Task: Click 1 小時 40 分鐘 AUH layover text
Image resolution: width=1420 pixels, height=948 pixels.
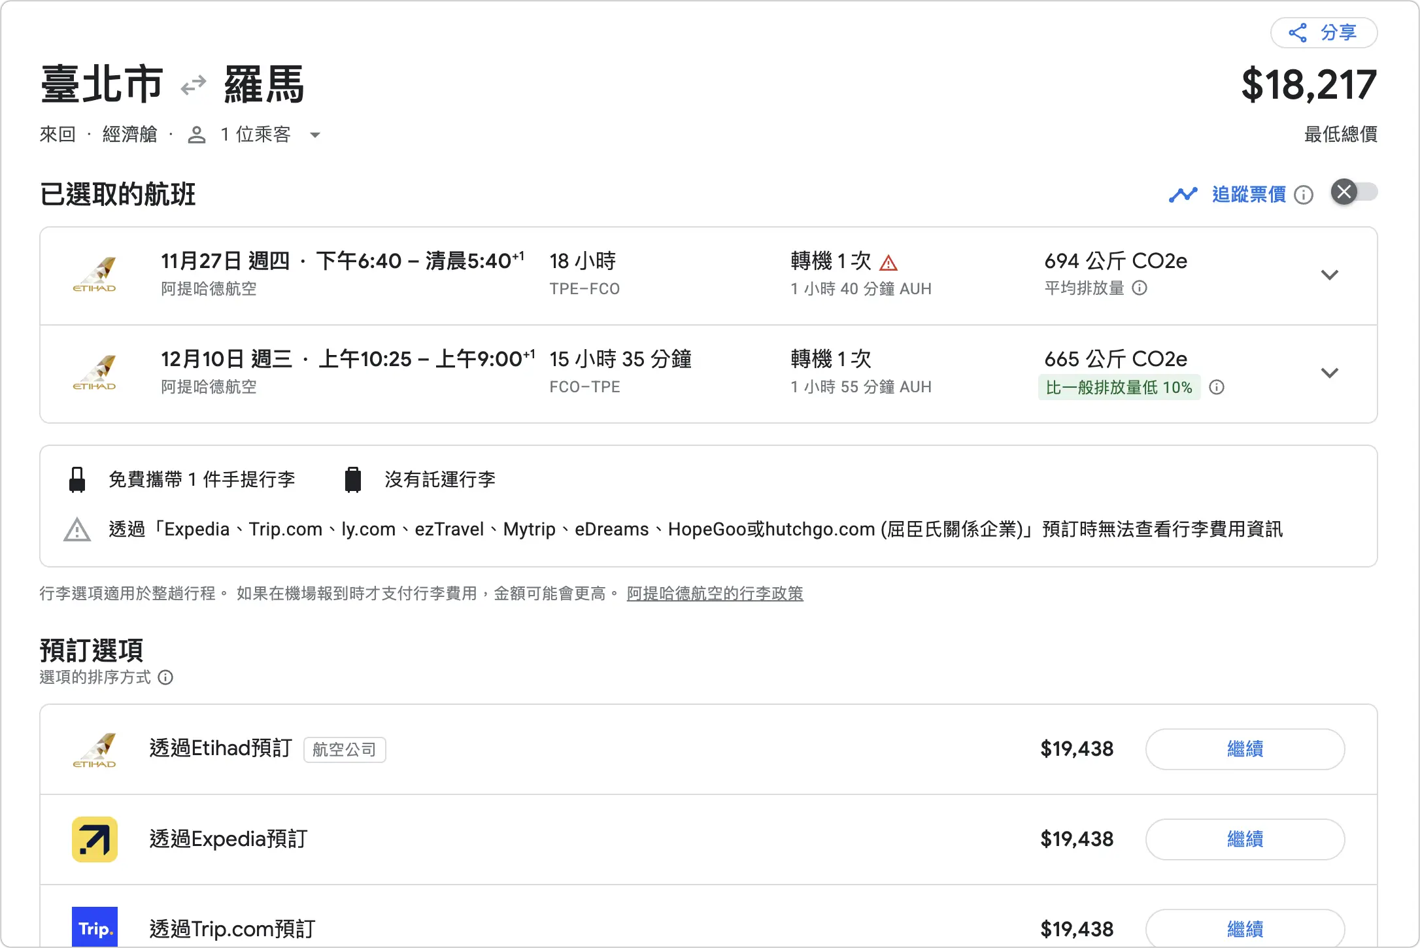Action: (x=861, y=288)
